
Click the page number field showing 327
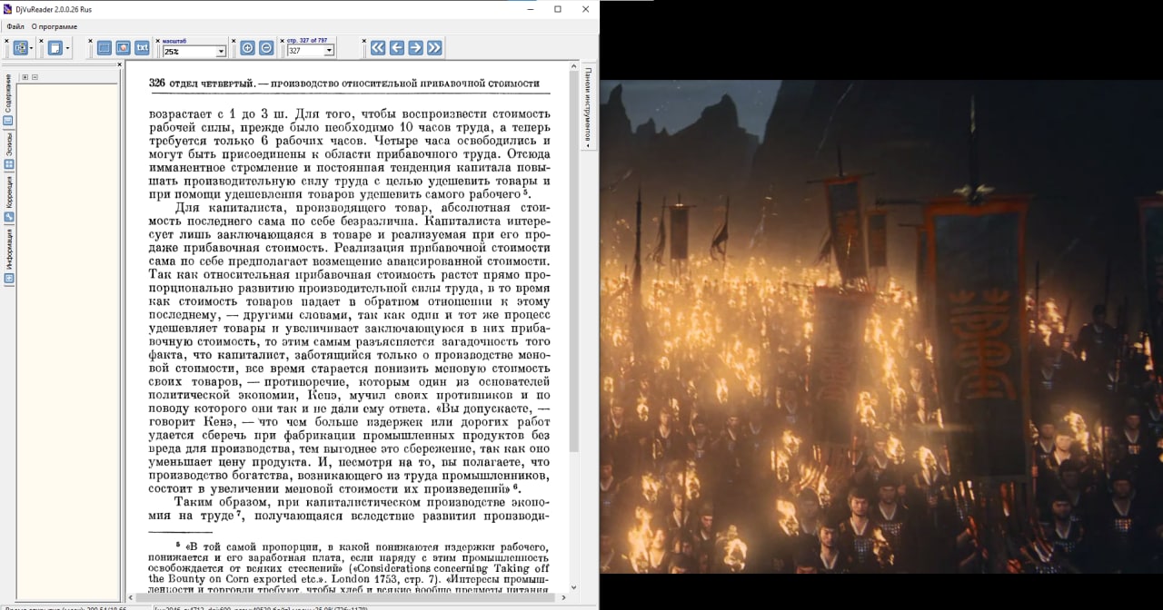click(305, 52)
